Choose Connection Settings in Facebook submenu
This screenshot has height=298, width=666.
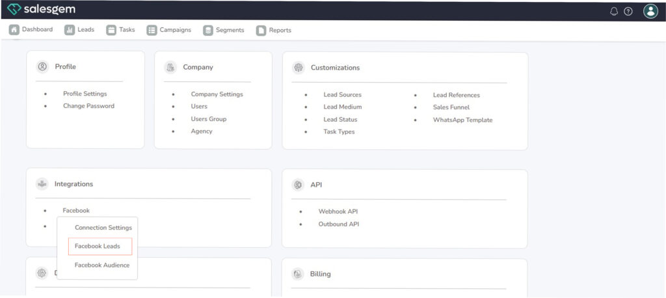(x=103, y=228)
